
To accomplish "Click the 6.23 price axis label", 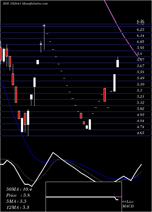I will coord(140,30).
